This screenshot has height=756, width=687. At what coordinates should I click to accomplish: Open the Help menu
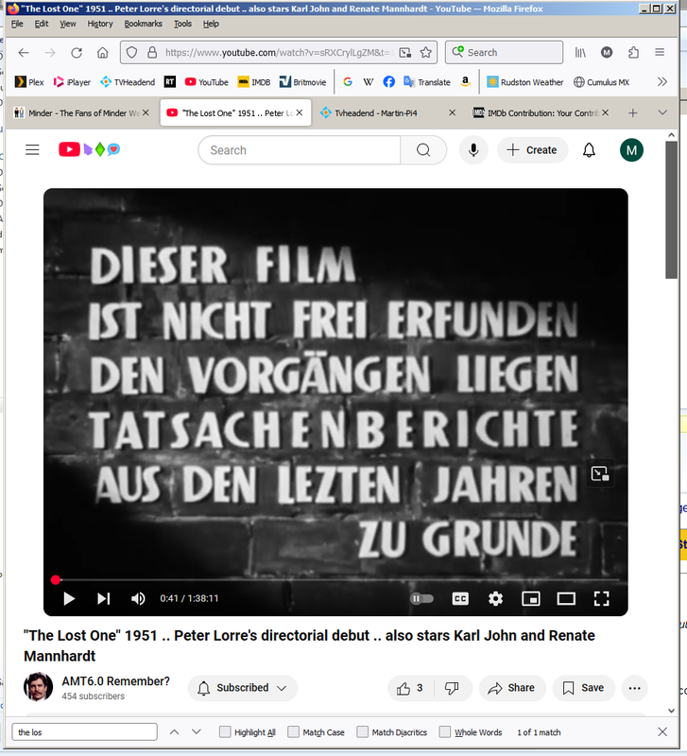[x=211, y=24]
